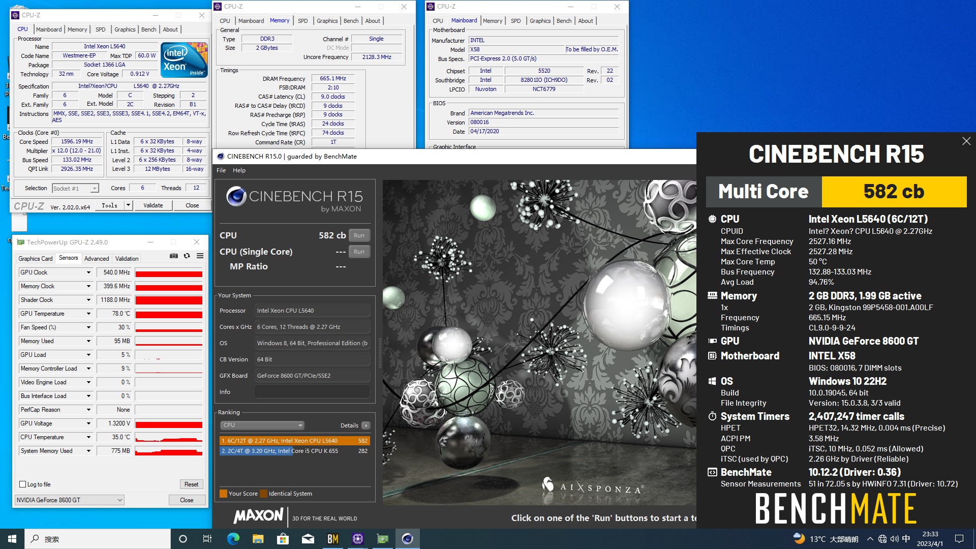Launch Microsoft Edge from the taskbar
Screen dimensions: 976x549
(233, 539)
